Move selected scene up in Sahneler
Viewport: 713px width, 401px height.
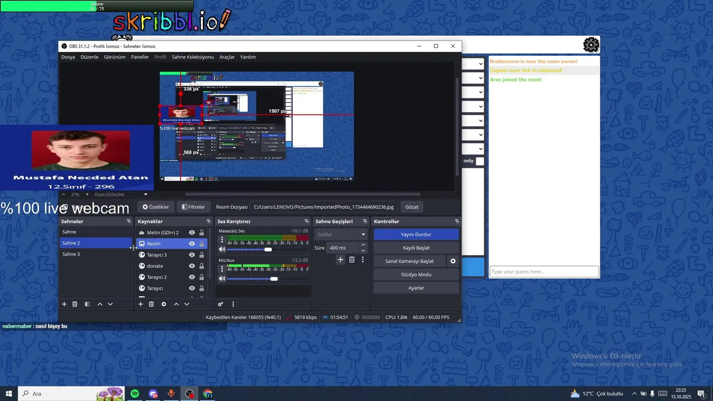point(100,304)
